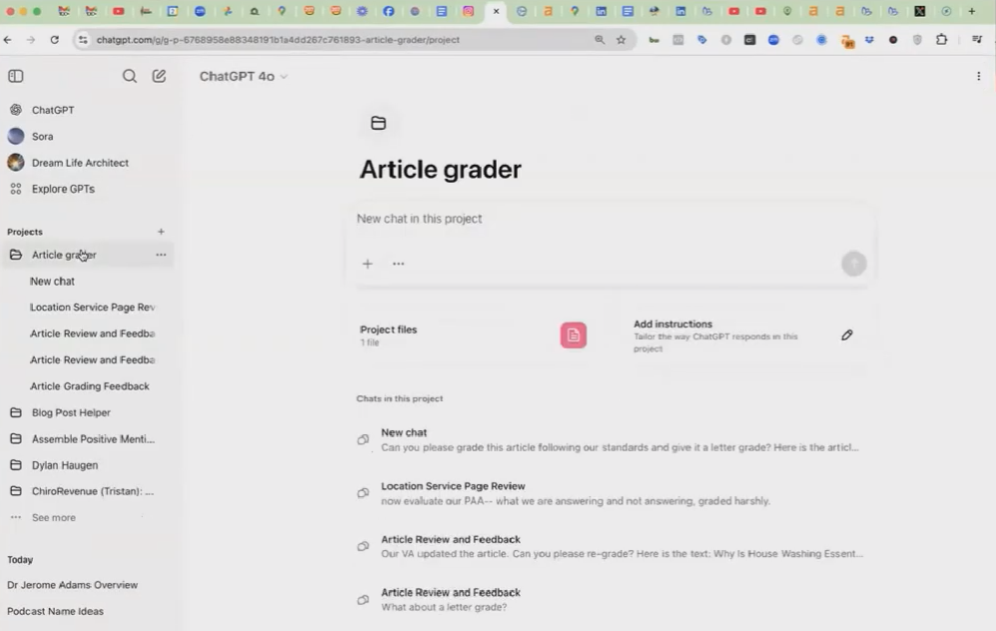Open the ChatGPT 4o model dropdown
Screen dimensions: 996x631
click(x=244, y=76)
